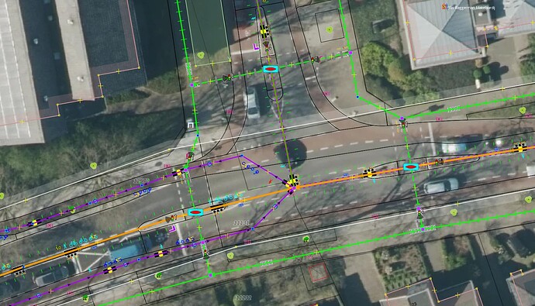535x306 pixels.
Task: Select the cyan stop marker on the northern crossing
Action: point(271,69)
